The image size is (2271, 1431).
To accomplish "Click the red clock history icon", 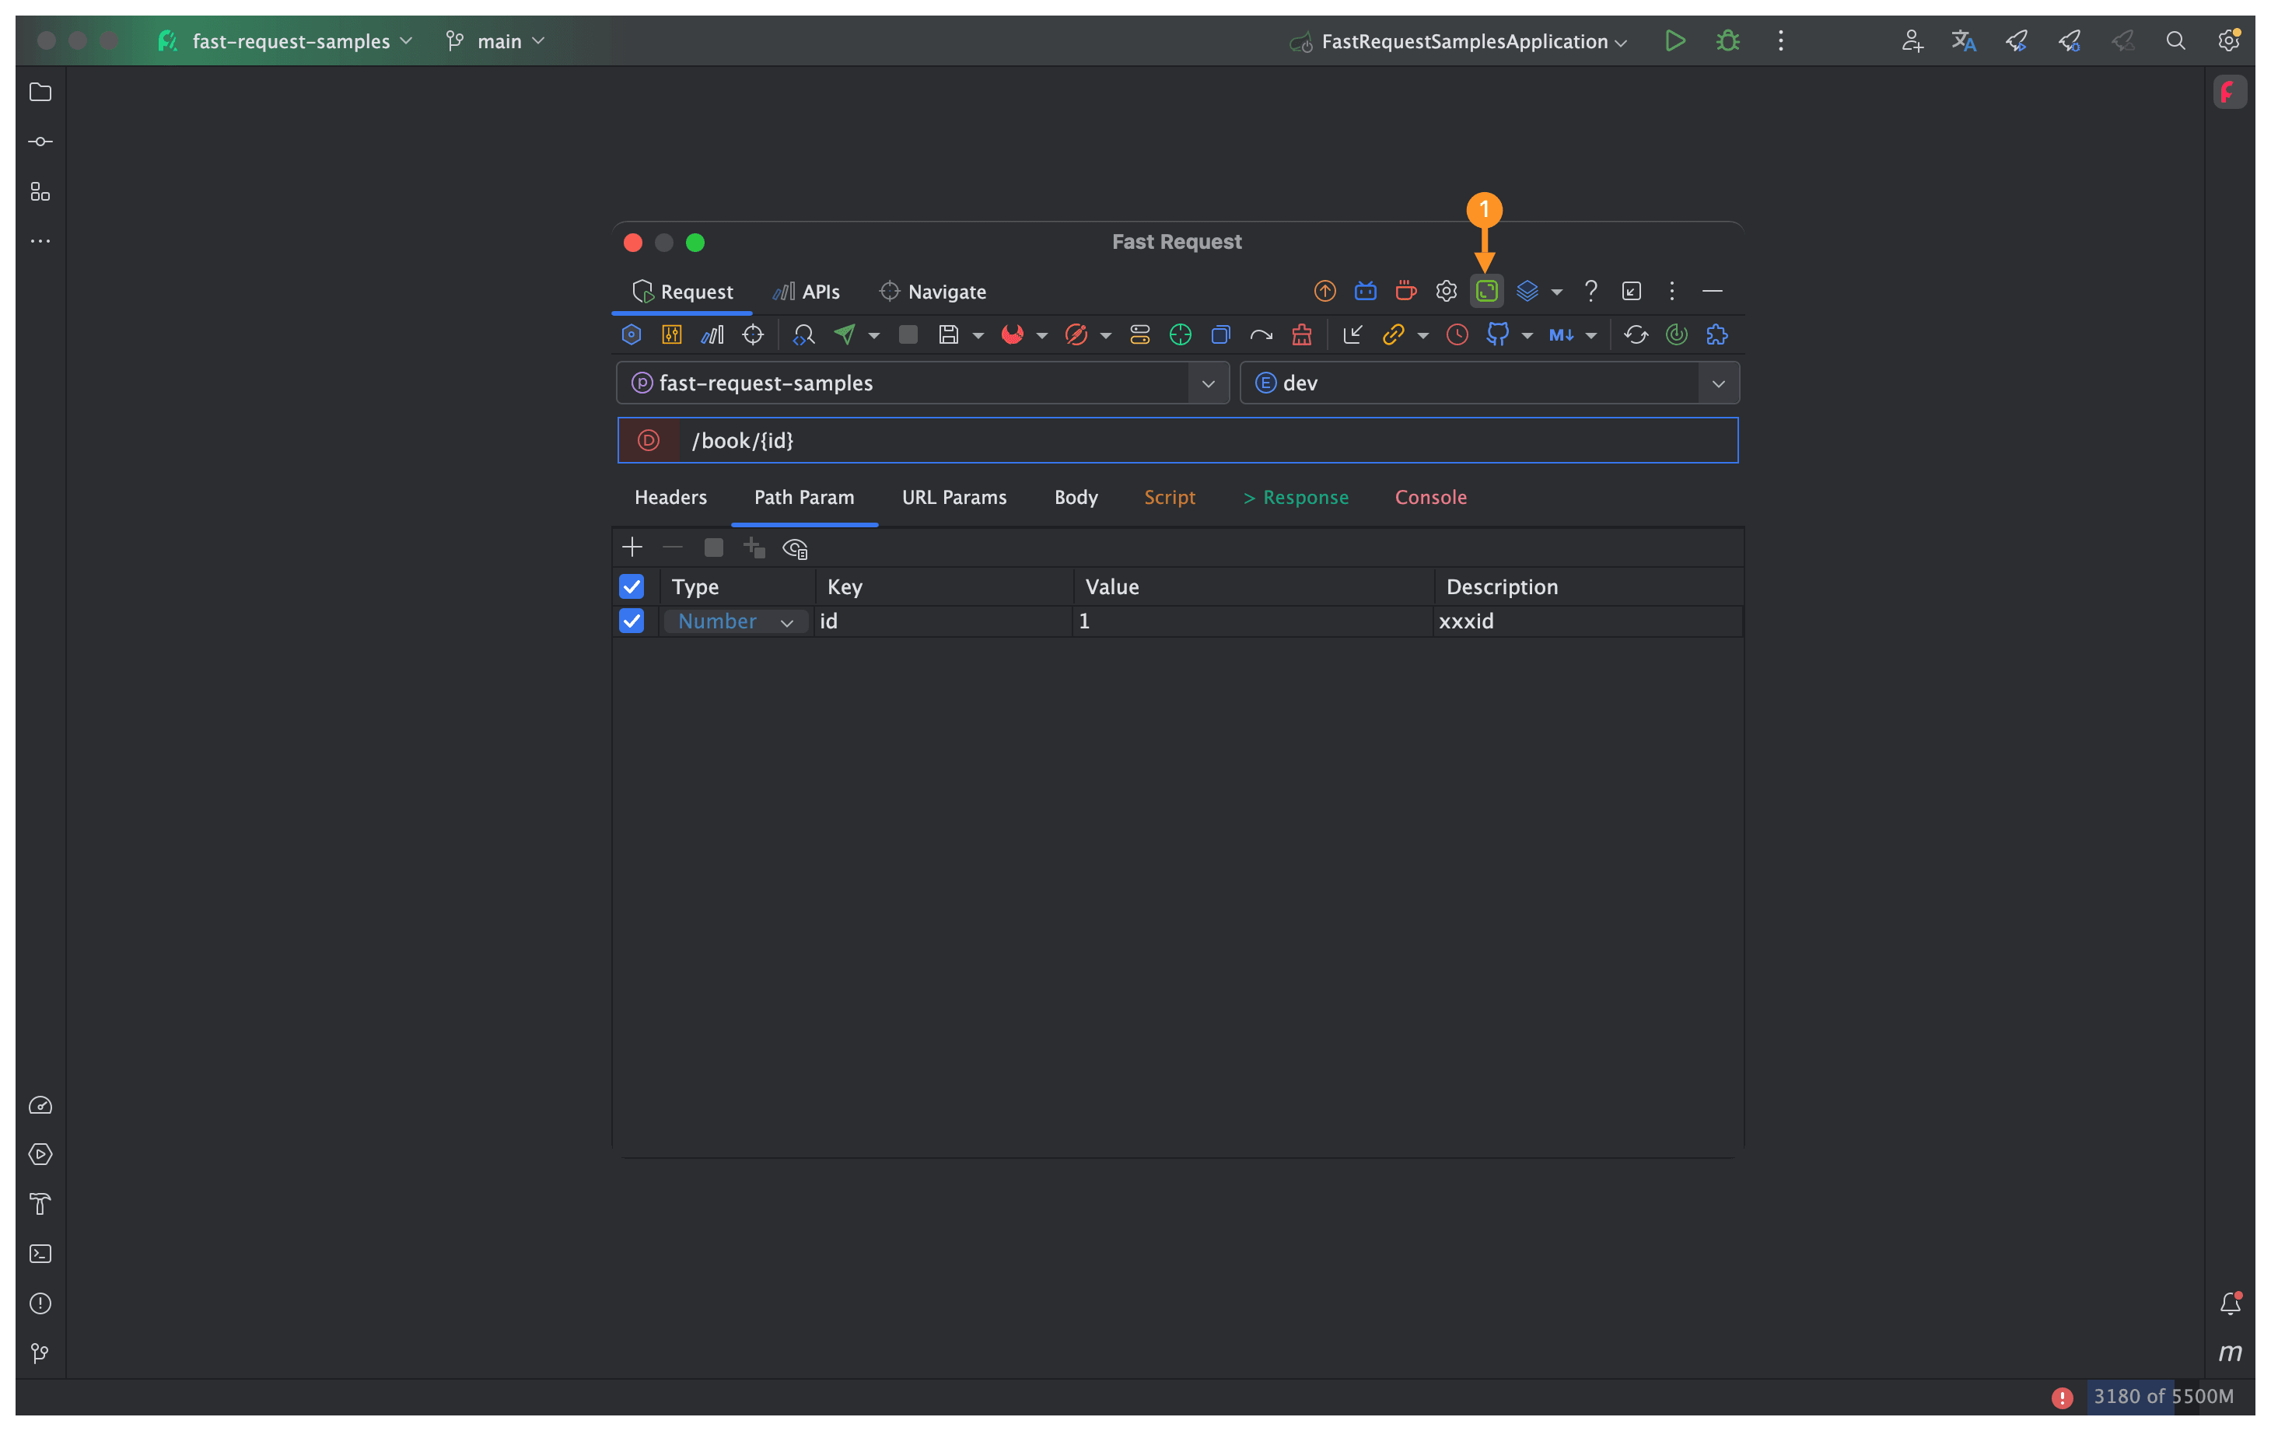I will pos(1456,335).
